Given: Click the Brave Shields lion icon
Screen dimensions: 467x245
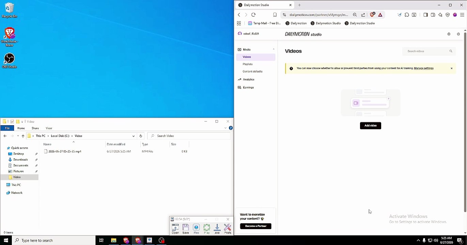Looking at the screenshot, I should point(372,15).
